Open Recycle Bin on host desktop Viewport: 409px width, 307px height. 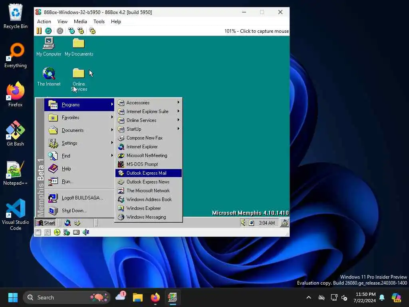tap(16, 16)
